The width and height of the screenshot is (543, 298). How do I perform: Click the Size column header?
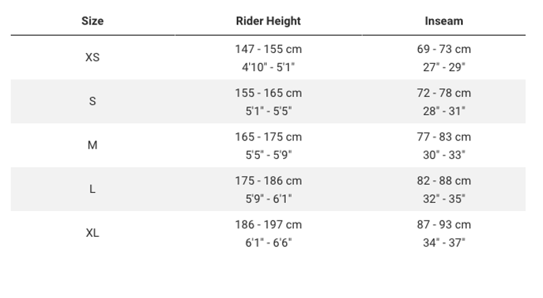(92, 21)
